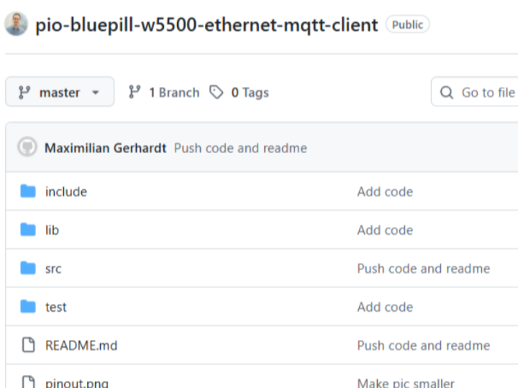The width and height of the screenshot is (518, 388).
Task: Open the 'Make pic smaller' commit message
Action: [x=406, y=383]
